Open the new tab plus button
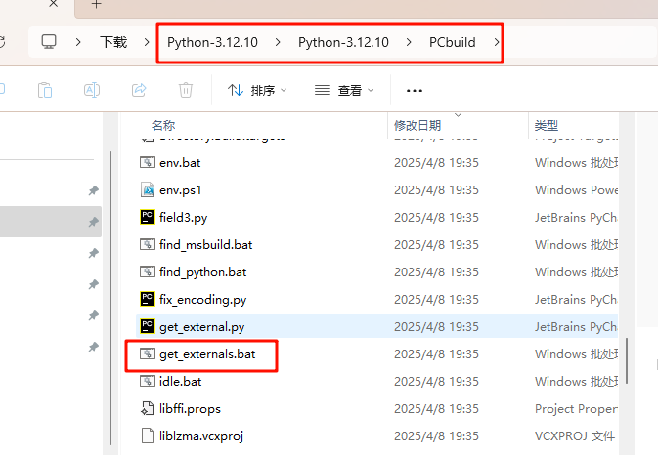The height and width of the screenshot is (455, 658). point(96,4)
